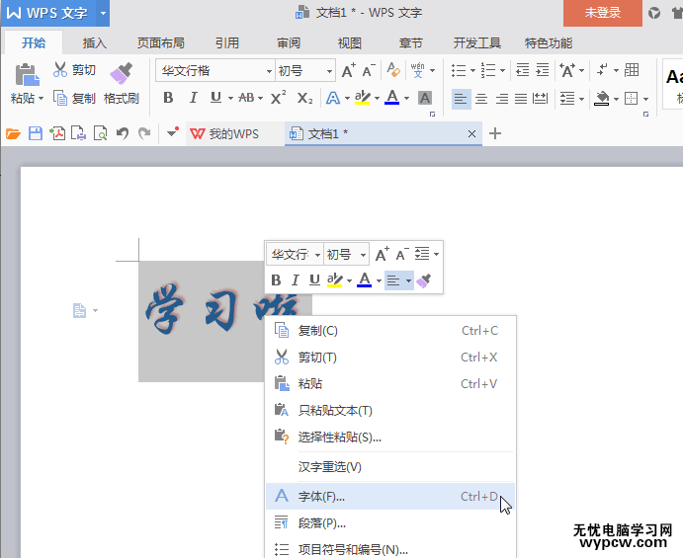Image resolution: width=683 pixels, height=558 pixels.
Task: Toggle Italic in the mini toolbar
Action: (x=296, y=280)
